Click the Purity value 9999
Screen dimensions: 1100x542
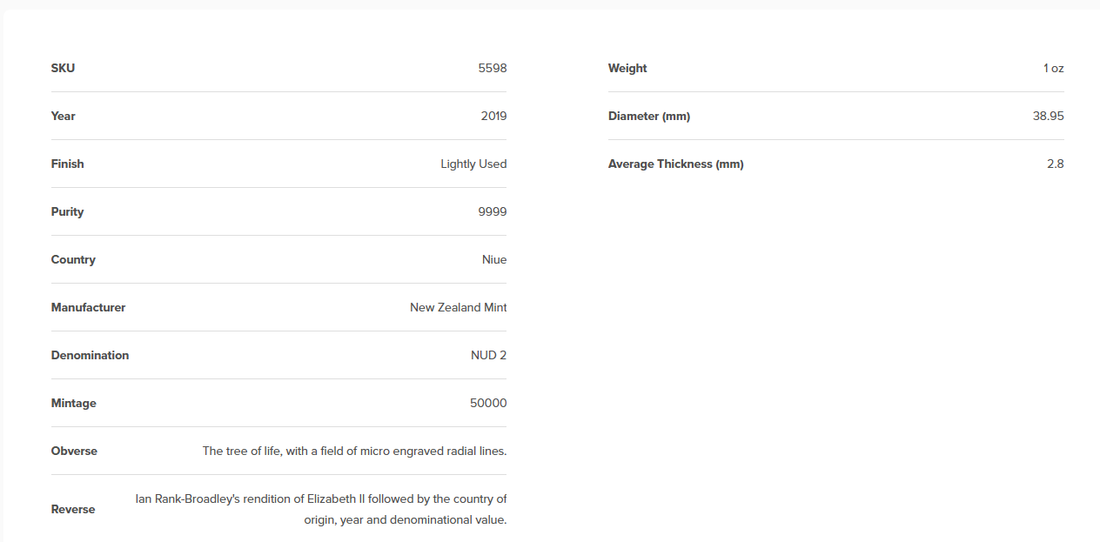(493, 211)
